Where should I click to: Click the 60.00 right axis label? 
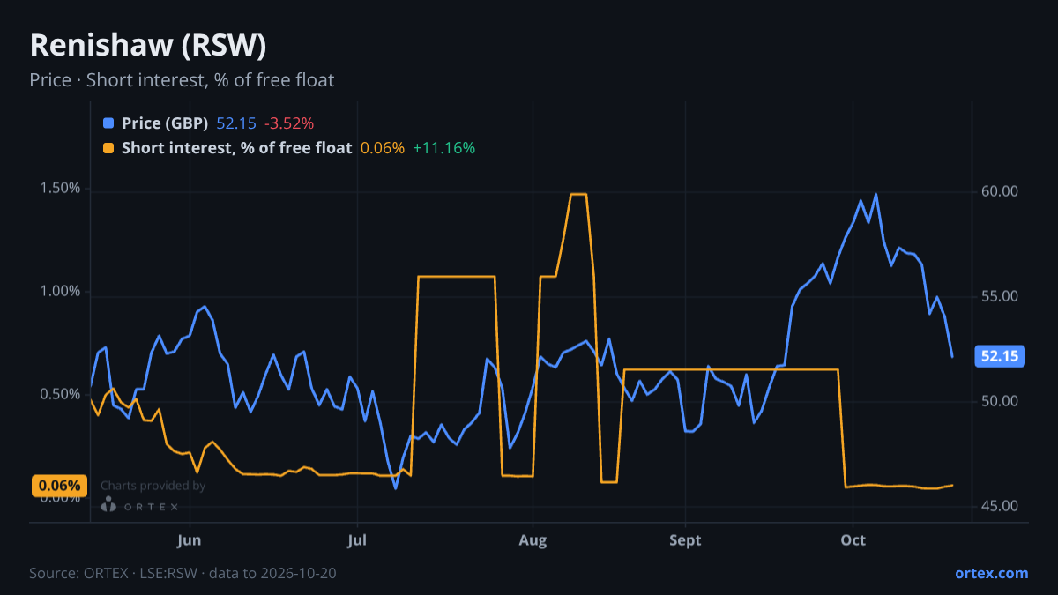[x=999, y=191]
